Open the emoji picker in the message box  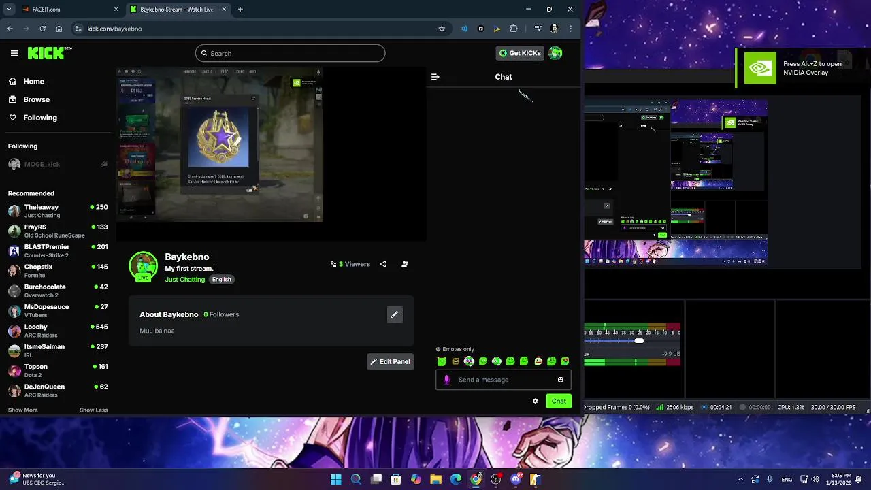click(561, 380)
